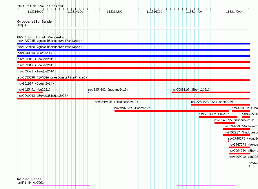Click the red bar beneath nsv3284623
The height and width of the screenshot is (189, 258).
(221, 105)
